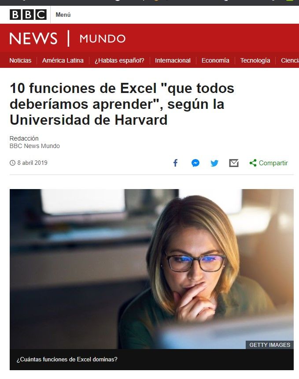Open the Ciencia section
Screen dimensions: 299x379
(290, 60)
